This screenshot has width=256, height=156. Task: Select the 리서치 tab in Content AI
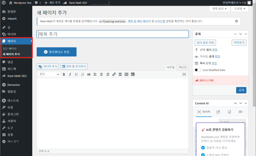pos(204,112)
